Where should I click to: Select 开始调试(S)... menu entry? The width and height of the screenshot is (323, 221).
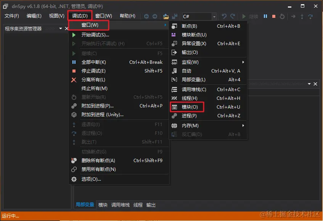[x=119, y=35]
